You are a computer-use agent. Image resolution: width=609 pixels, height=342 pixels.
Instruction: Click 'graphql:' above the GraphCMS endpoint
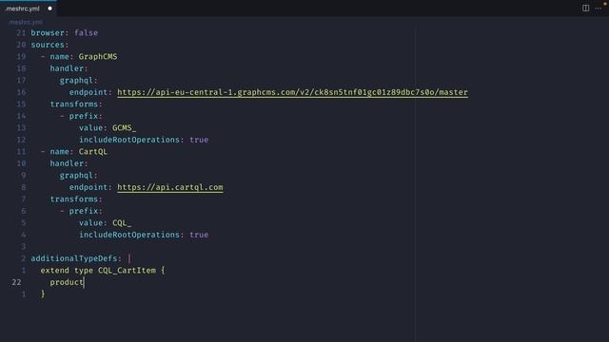pos(78,80)
